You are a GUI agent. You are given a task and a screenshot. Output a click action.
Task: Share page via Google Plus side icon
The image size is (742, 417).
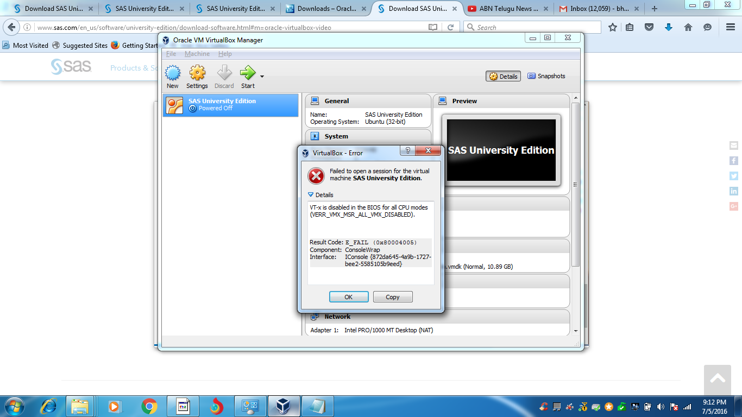(x=734, y=206)
